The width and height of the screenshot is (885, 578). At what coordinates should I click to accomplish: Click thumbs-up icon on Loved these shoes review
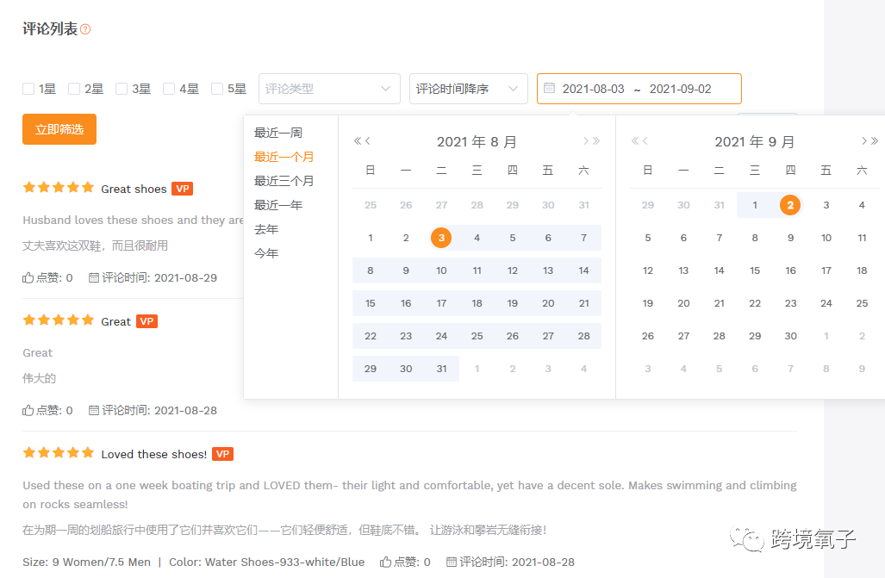pyautogui.click(x=385, y=562)
